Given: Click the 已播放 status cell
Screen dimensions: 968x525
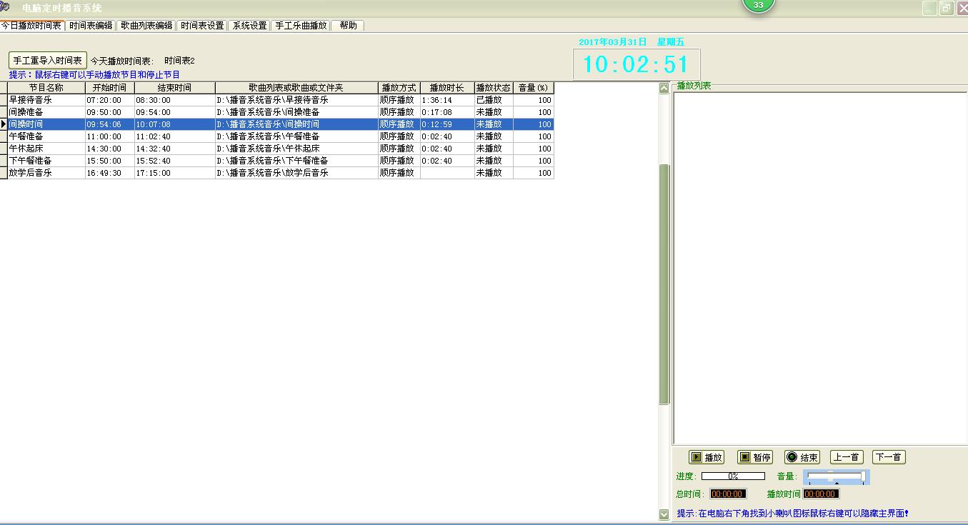Looking at the screenshot, I should [x=494, y=100].
